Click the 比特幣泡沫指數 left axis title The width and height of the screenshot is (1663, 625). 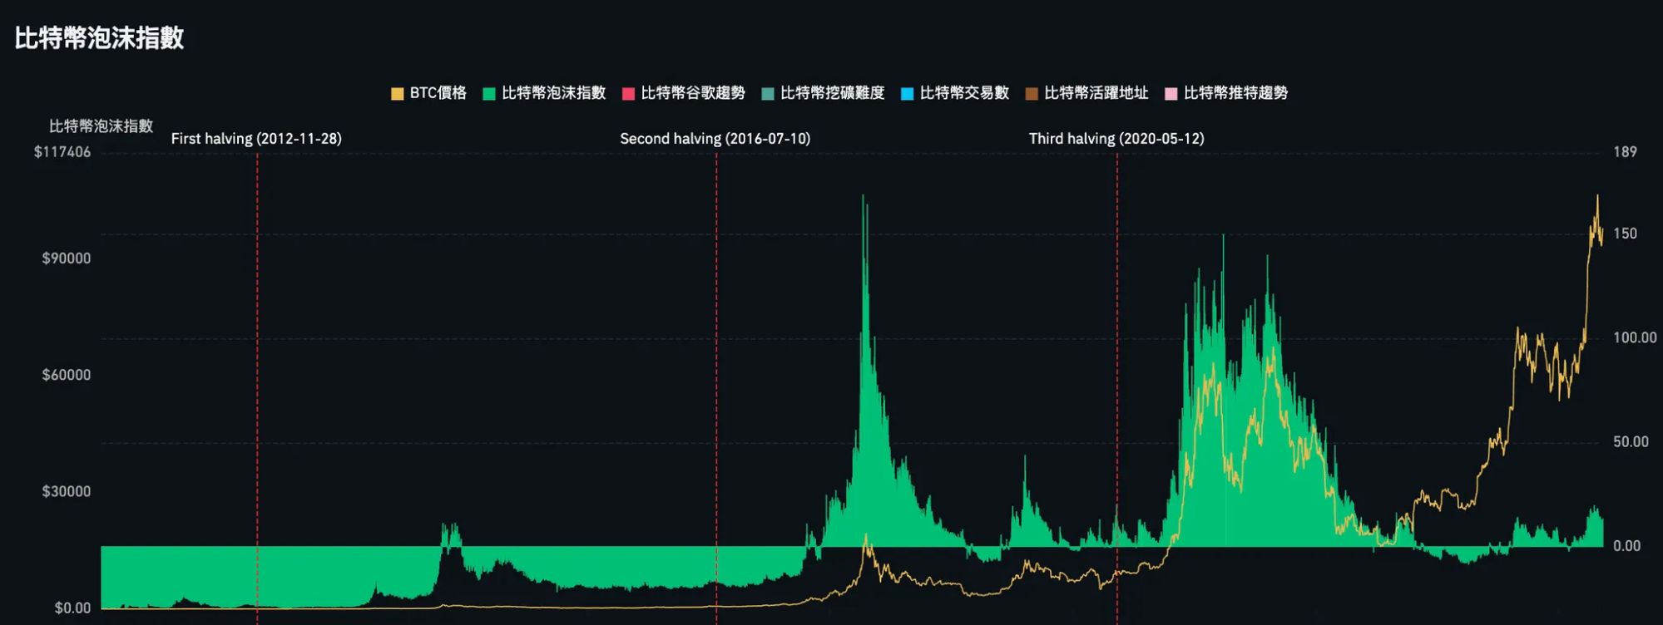click(101, 126)
